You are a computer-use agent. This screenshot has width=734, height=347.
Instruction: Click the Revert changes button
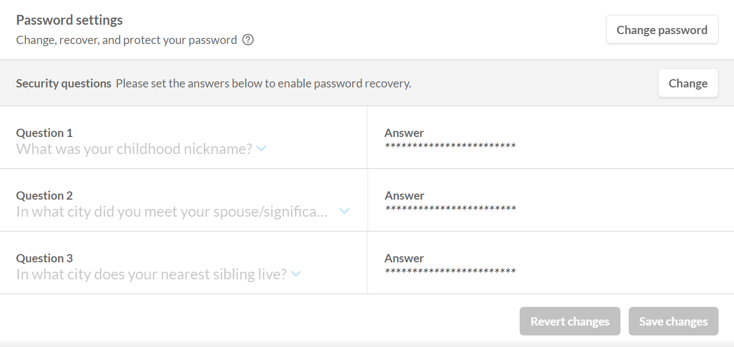[570, 321]
